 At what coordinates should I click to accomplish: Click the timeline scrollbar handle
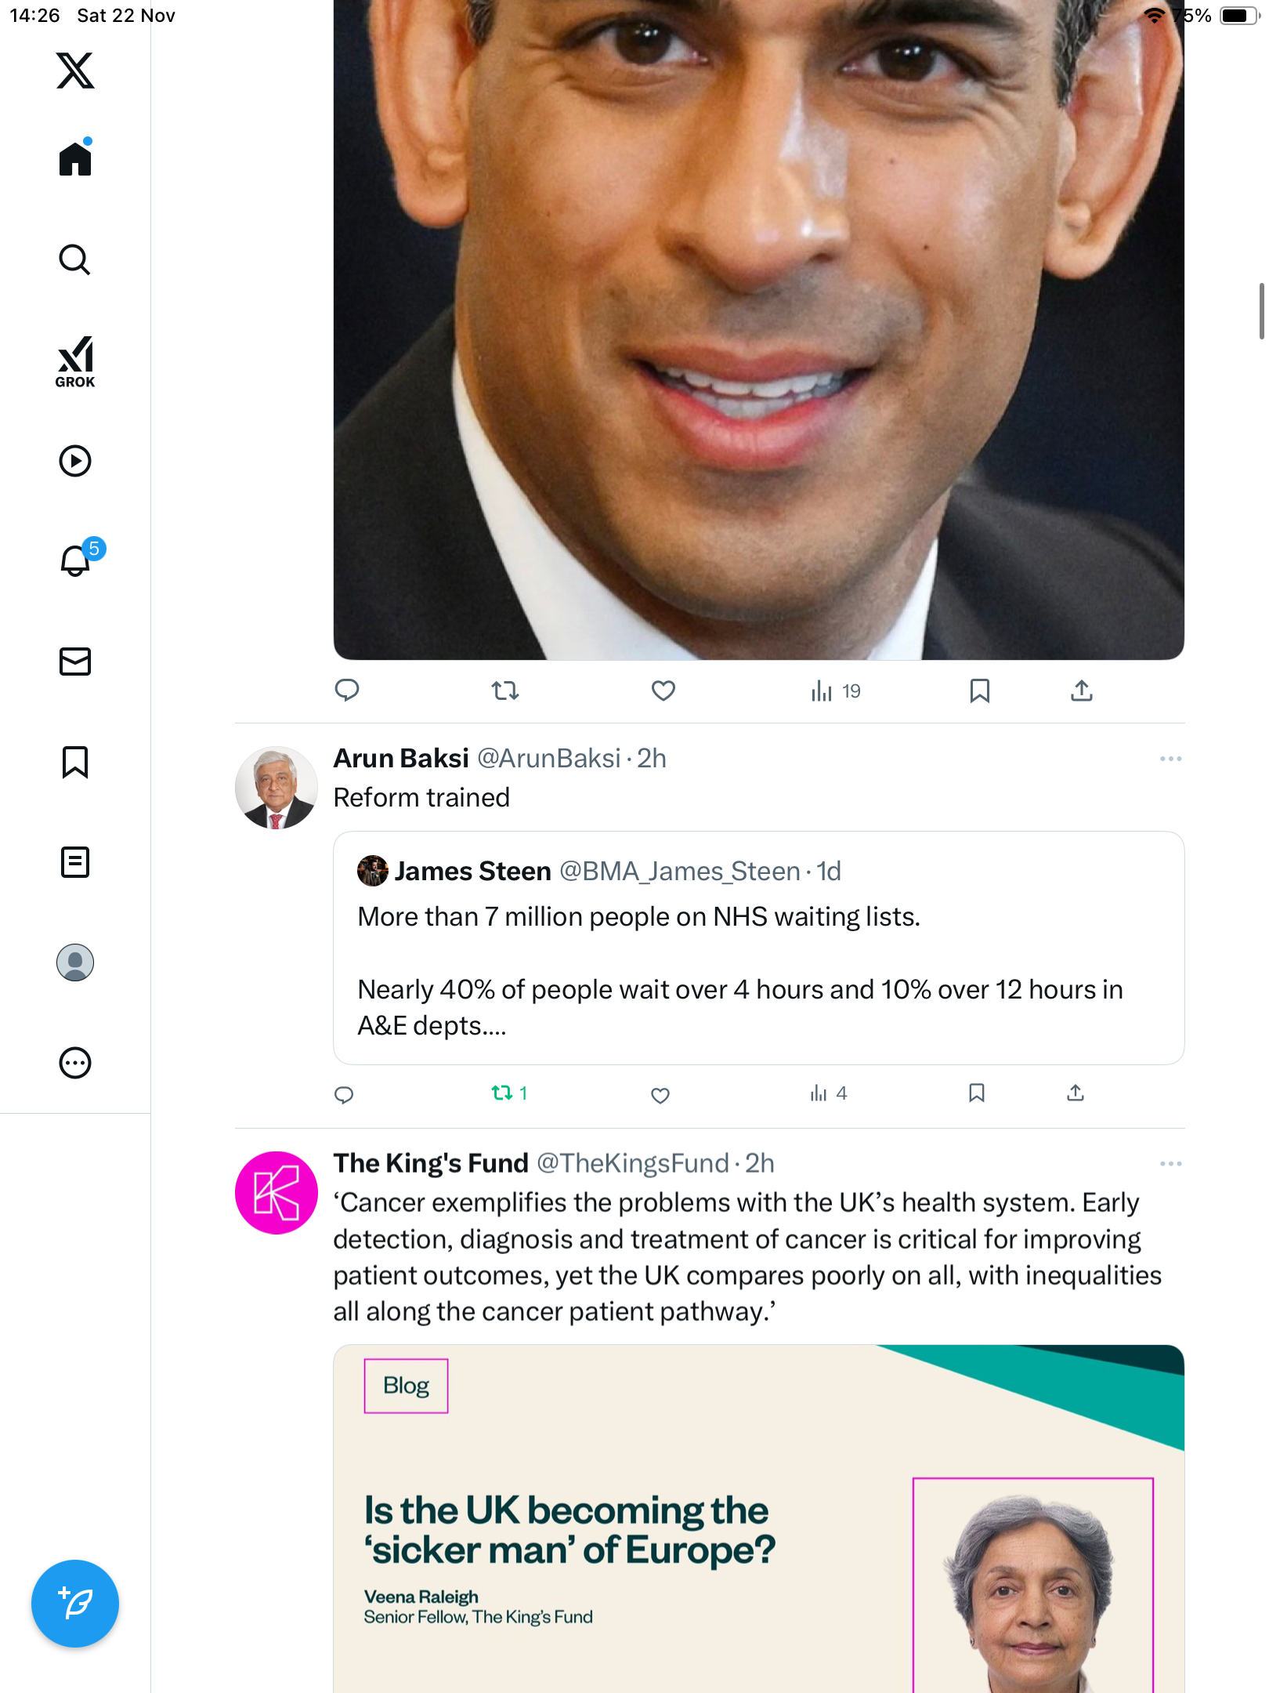tap(1261, 311)
